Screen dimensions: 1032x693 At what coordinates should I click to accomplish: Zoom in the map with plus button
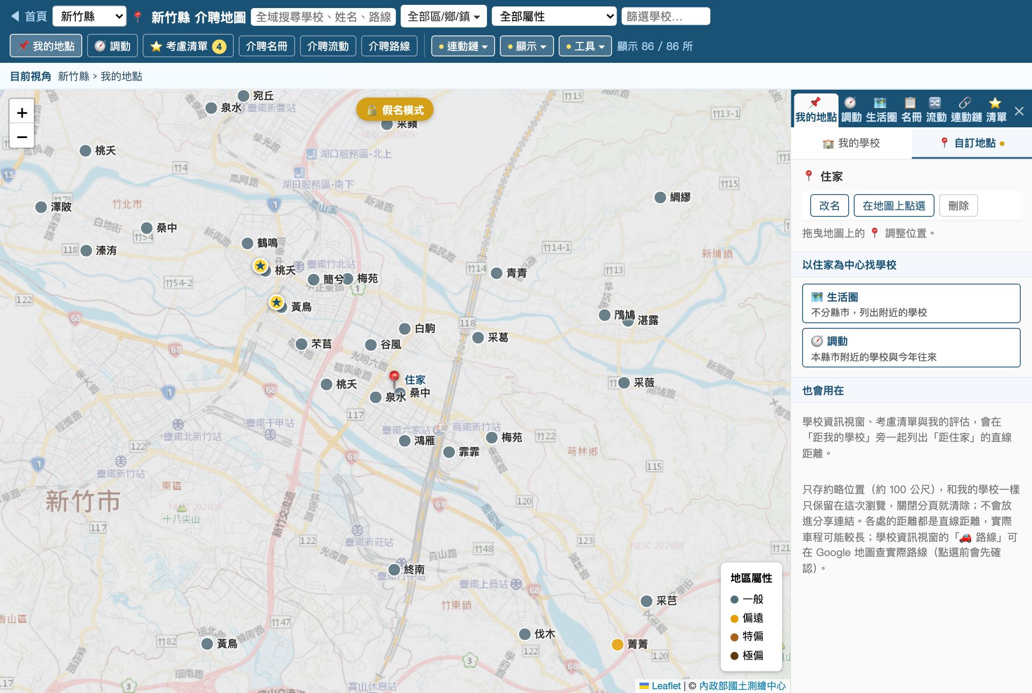pyautogui.click(x=22, y=113)
